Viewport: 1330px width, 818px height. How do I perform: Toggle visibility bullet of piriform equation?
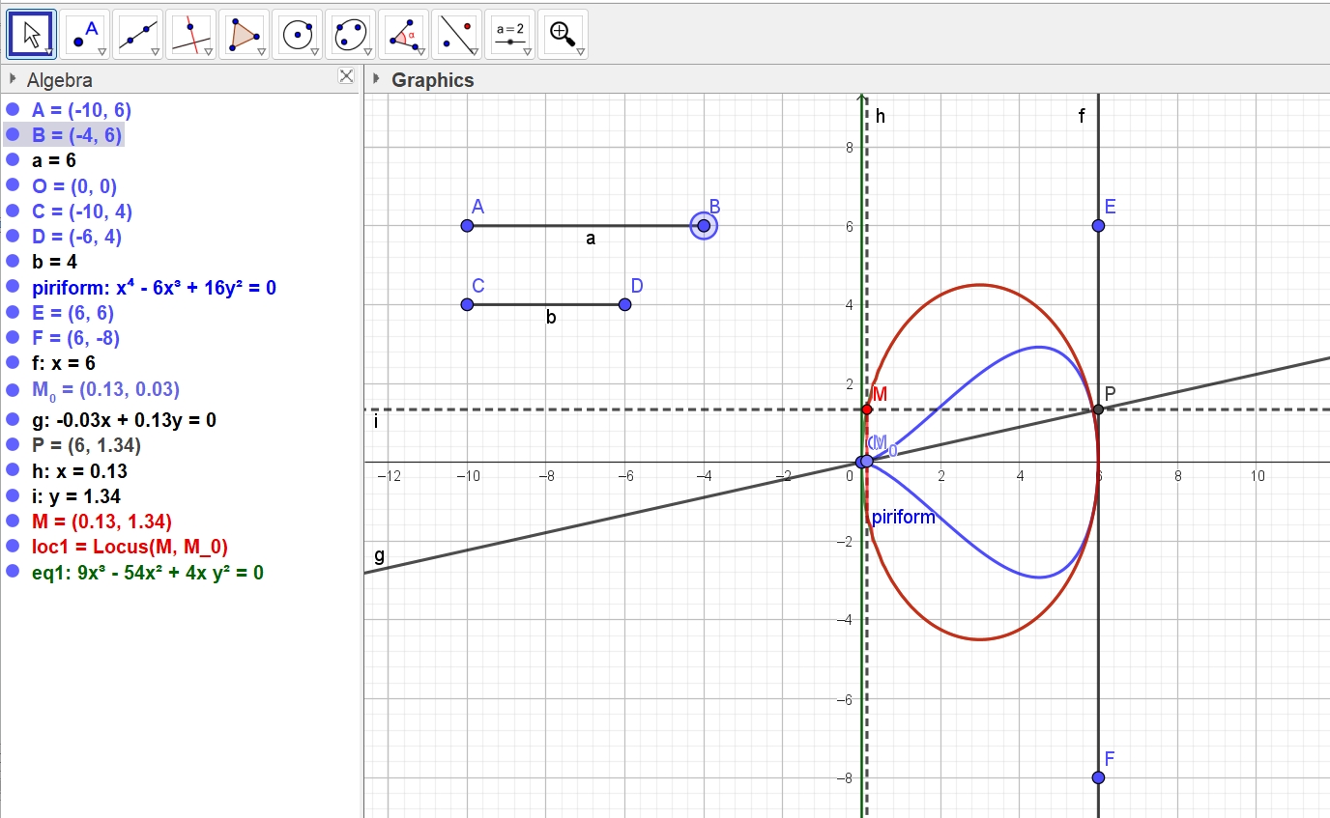13,287
